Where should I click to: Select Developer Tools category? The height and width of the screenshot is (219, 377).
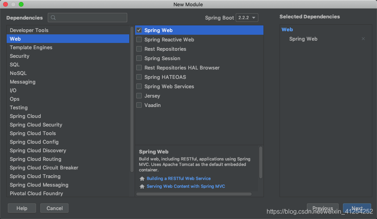pos(68,30)
